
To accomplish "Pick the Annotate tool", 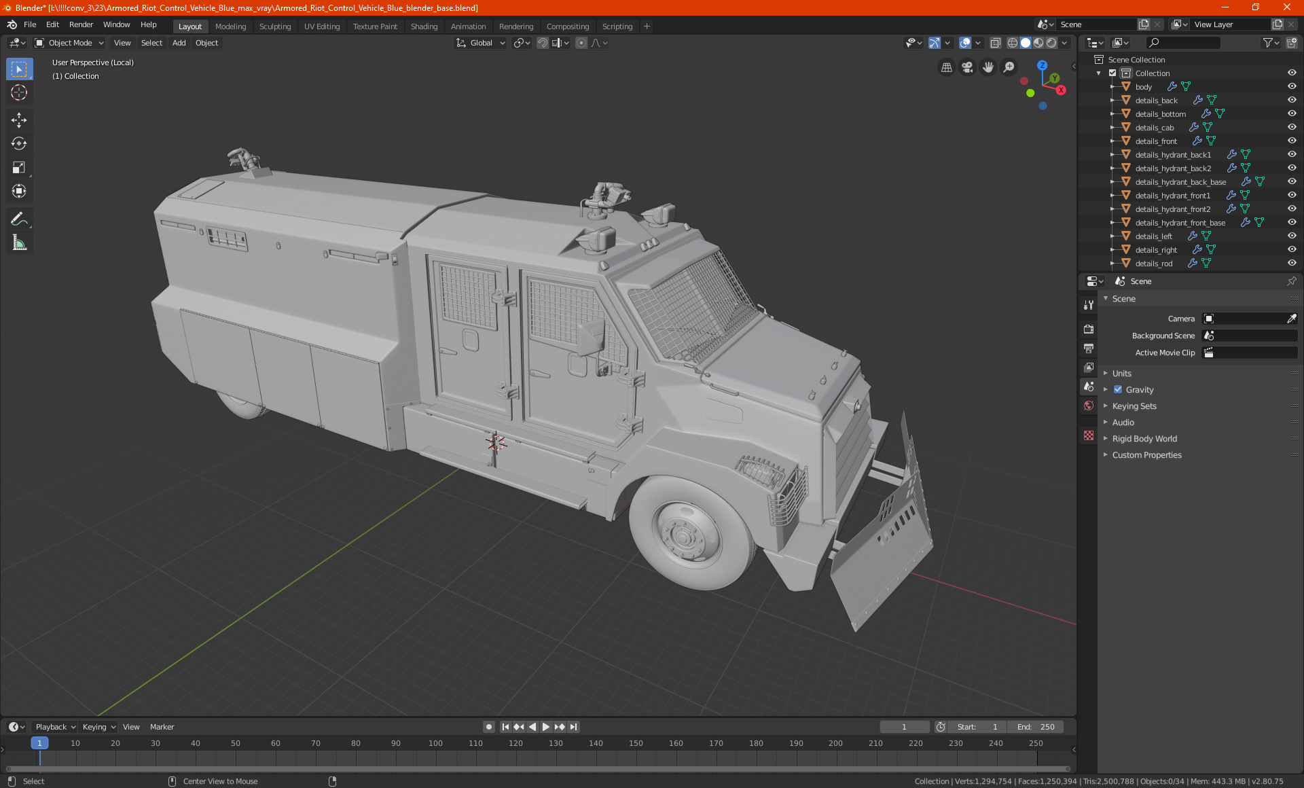I will (x=19, y=219).
